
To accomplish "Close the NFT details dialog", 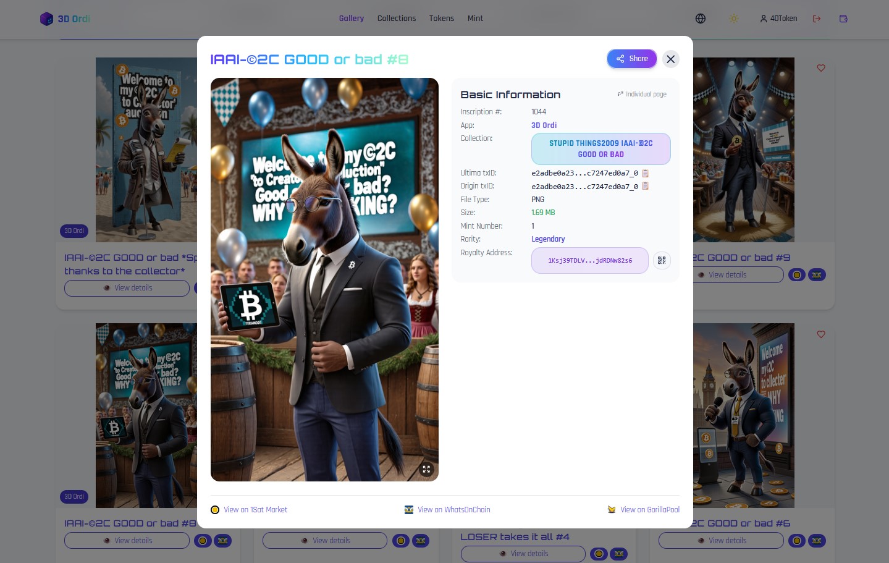I will pos(670,59).
